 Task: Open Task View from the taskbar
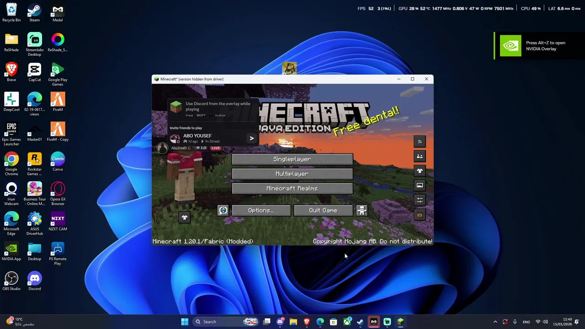267,322
